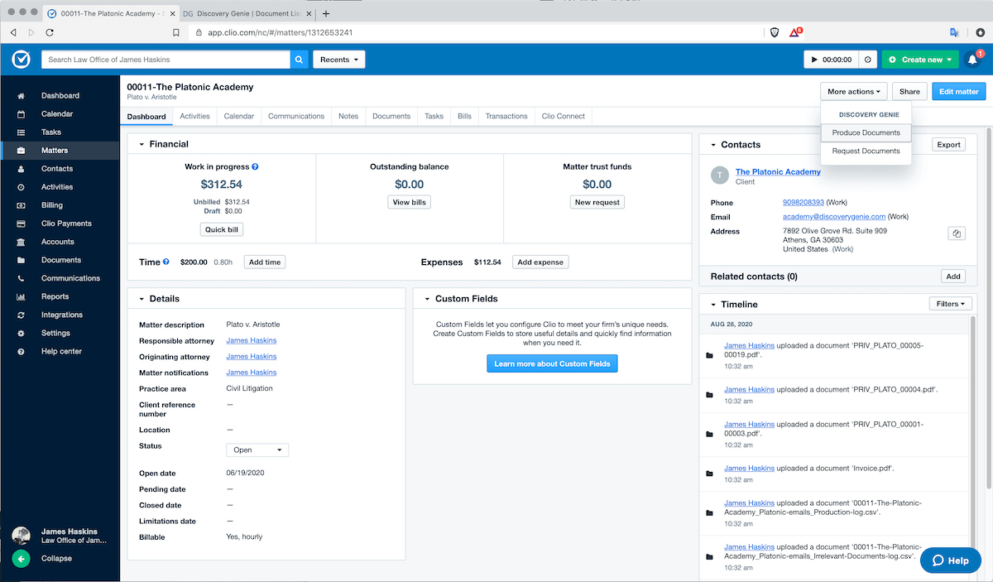Image resolution: width=993 pixels, height=582 pixels.
Task: Open Accounts in the sidebar
Action: pos(60,242)
